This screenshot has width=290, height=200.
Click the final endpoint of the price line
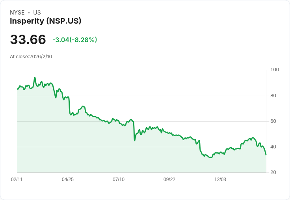(x=266, y=155)
